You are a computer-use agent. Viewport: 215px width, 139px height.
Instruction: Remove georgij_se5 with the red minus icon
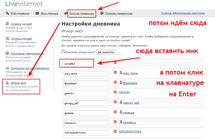115,102
